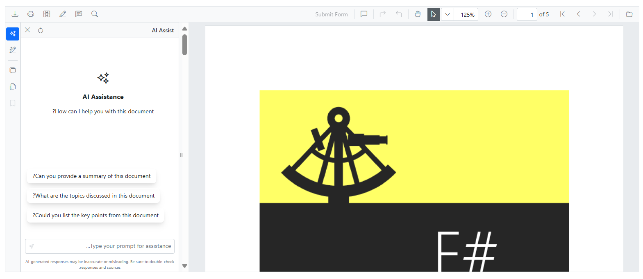Click the 'How can I help you' text
The height and width of the screenshot is (279, 643).
[103, 111]
